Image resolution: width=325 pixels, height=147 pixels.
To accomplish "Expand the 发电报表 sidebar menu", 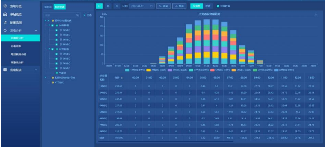I will 36,70.
